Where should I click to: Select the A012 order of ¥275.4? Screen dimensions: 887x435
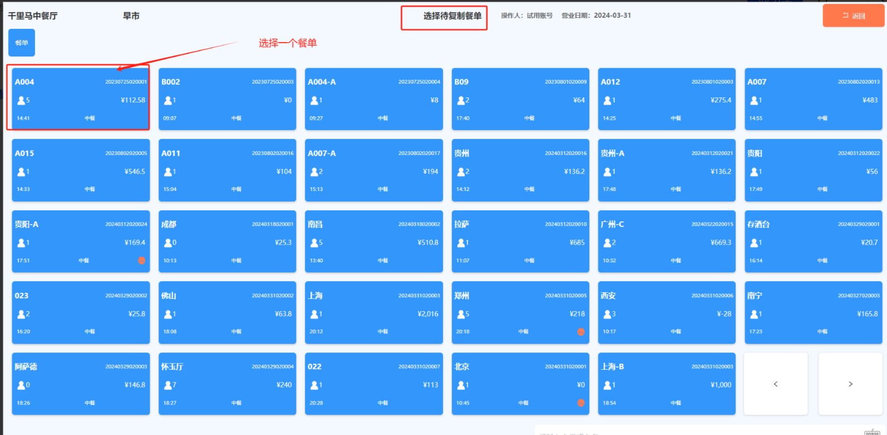click(666, 99)
